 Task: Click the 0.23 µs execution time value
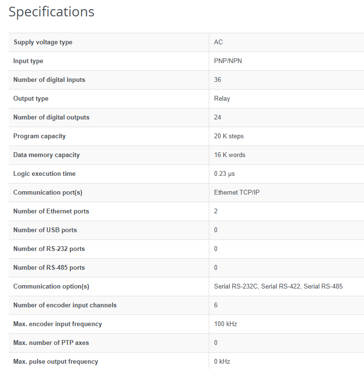coord(225,174)
